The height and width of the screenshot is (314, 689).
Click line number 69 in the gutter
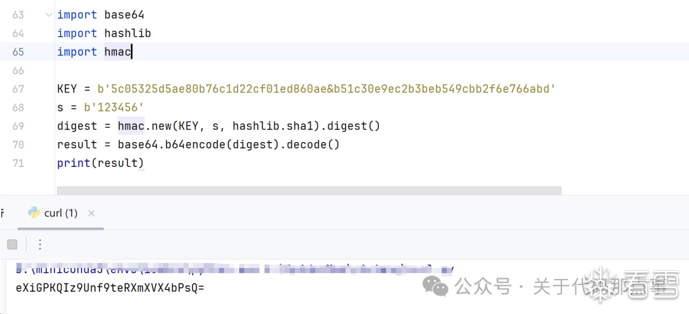18,126
